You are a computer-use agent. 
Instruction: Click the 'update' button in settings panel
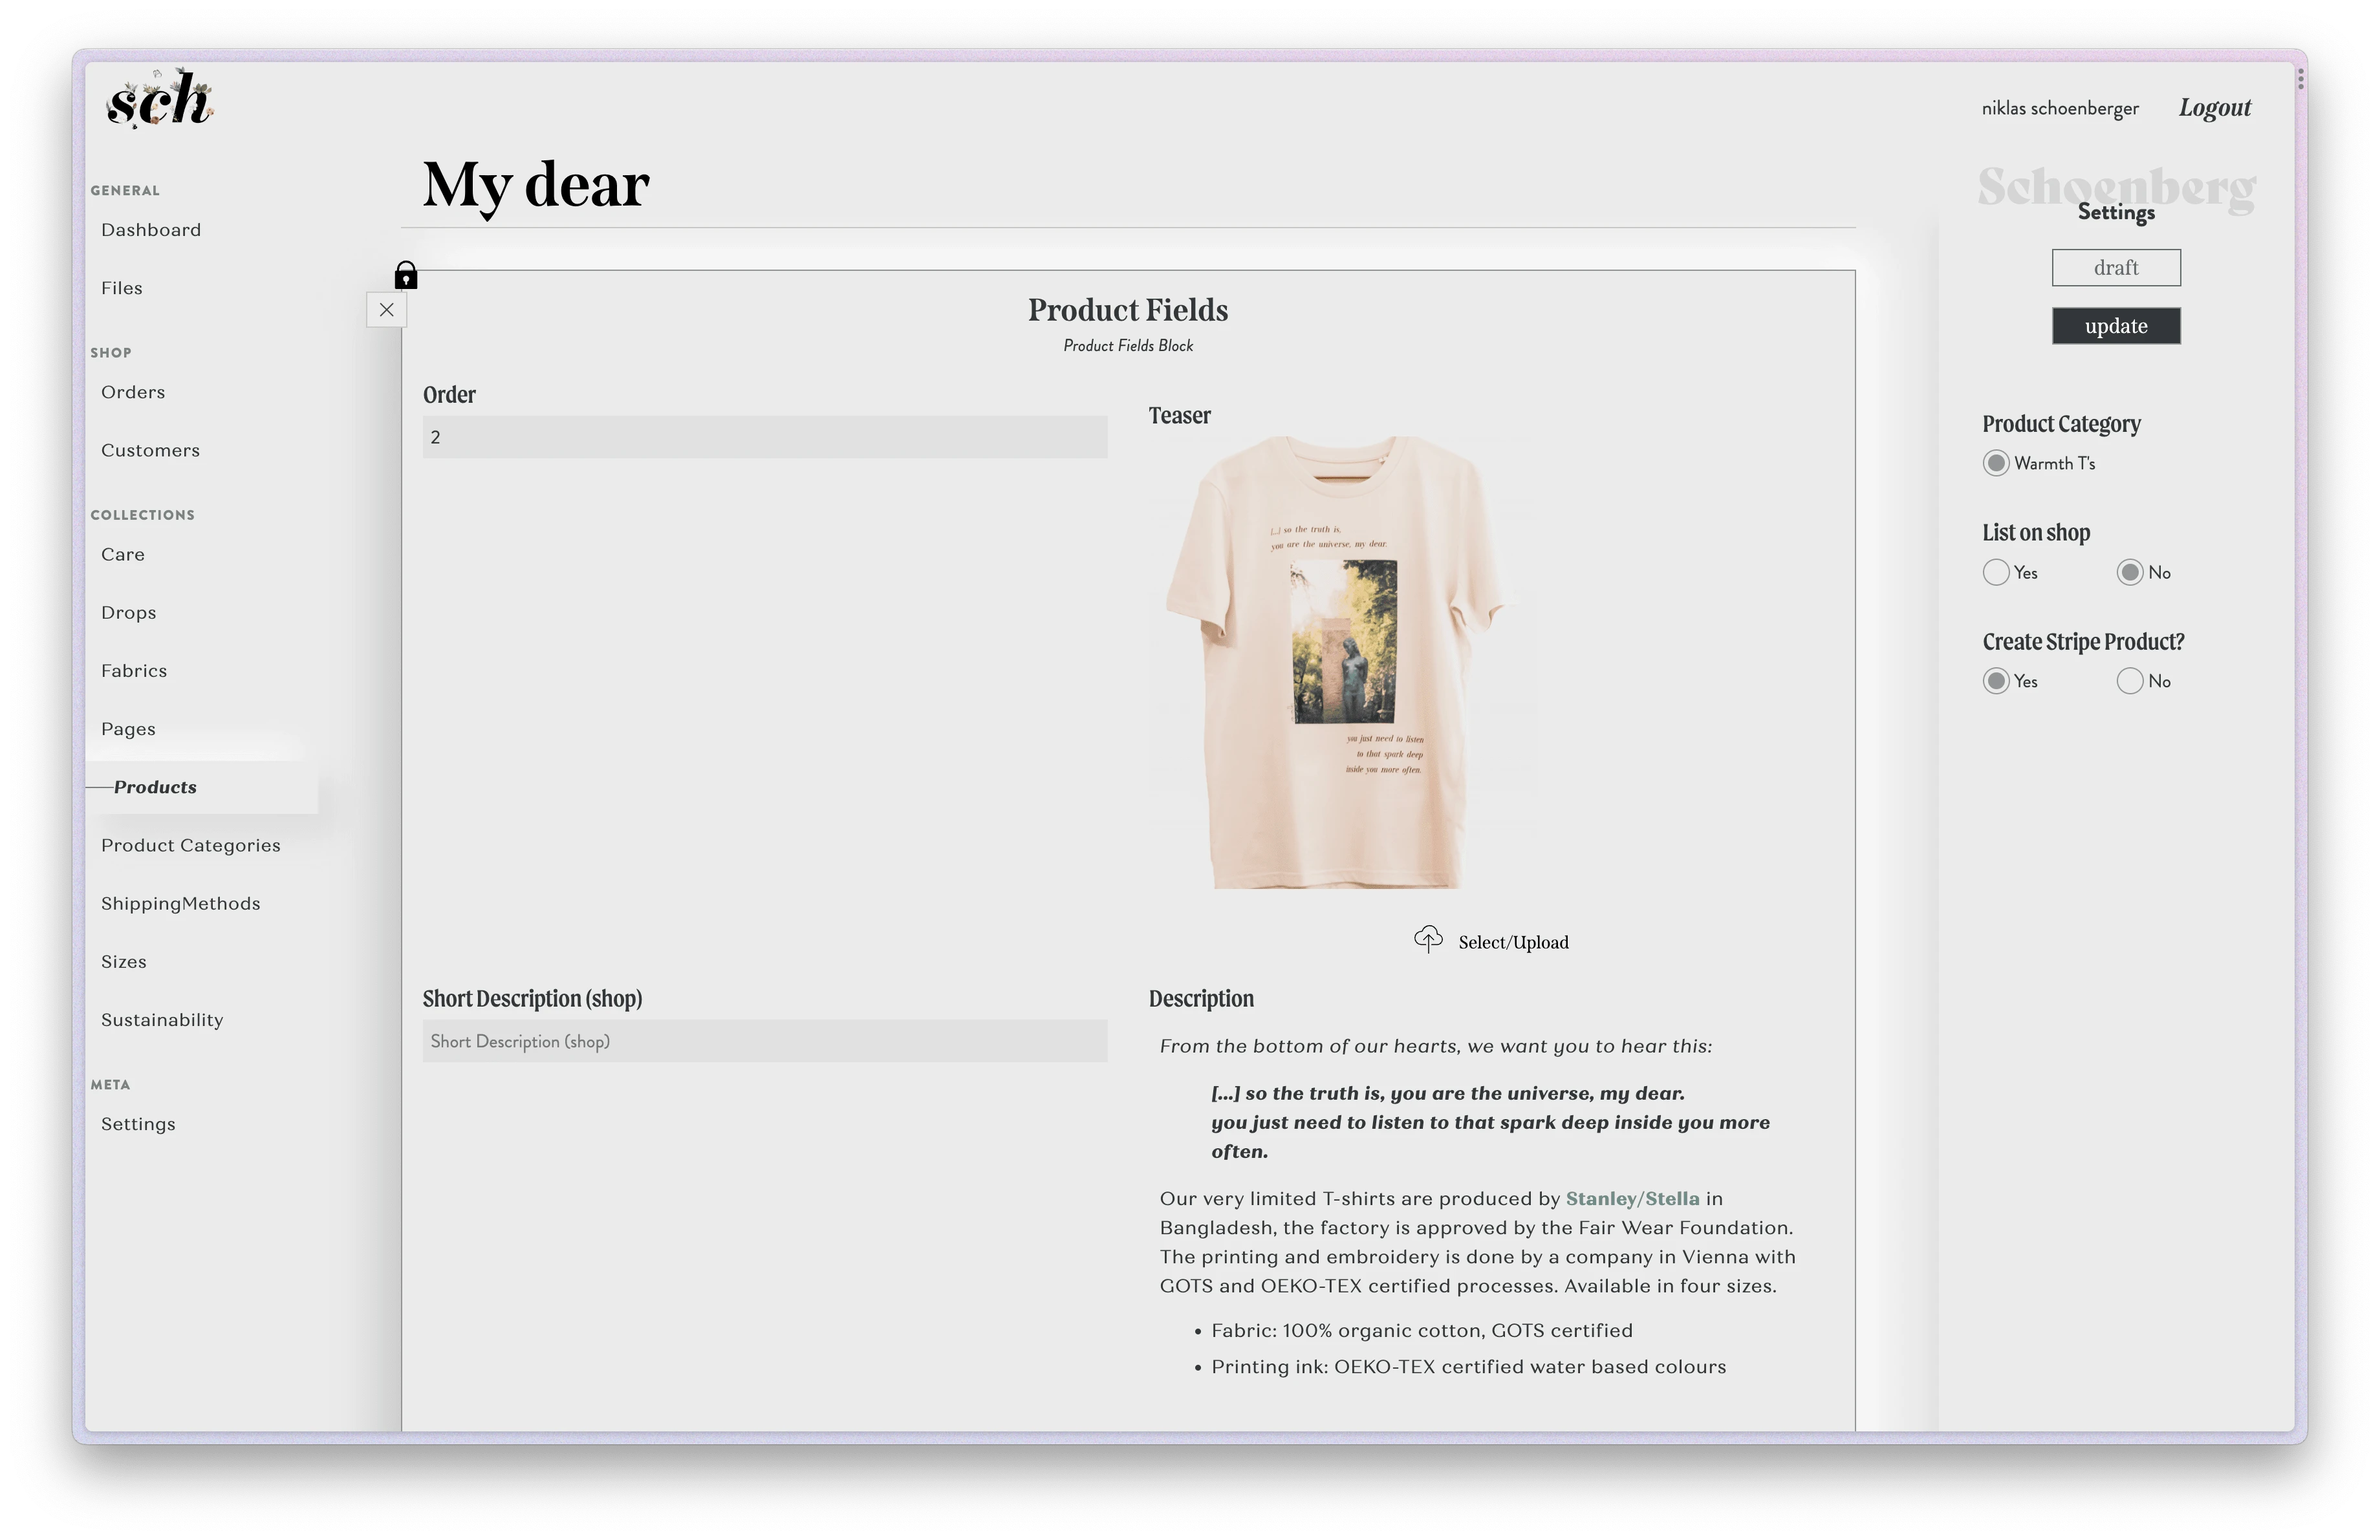2116,326
